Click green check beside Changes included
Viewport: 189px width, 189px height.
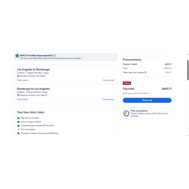click(x=18, y=133)
